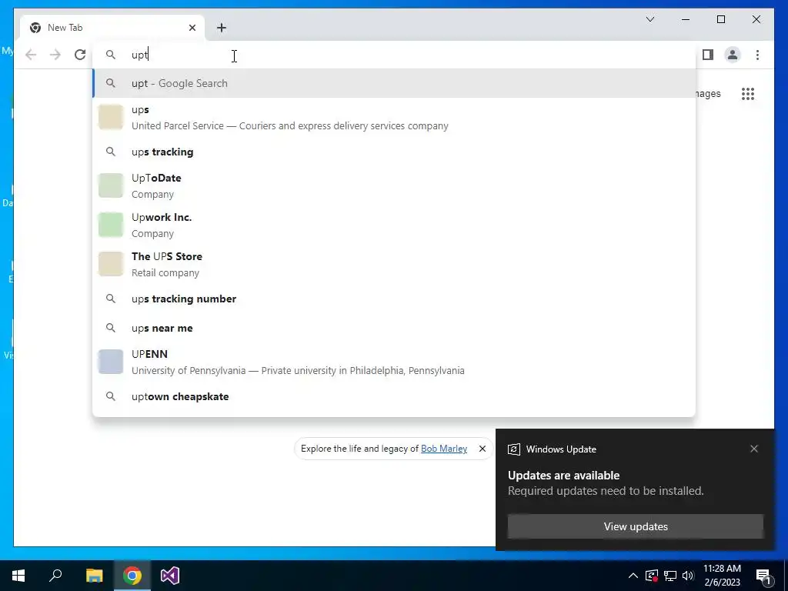Click 'Updates are available' notification text
The image size is (788, 591).
563,476
